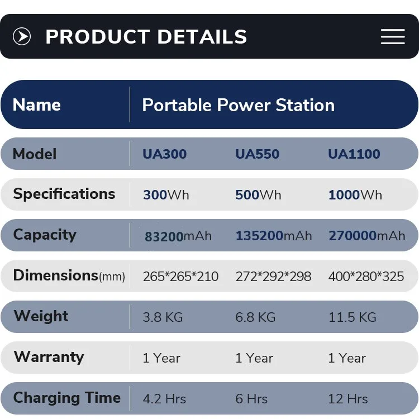Image resolution: width=419 pixels, height=419 pixels.
Task: Click the Portable Power Station title
Action: 238,105
